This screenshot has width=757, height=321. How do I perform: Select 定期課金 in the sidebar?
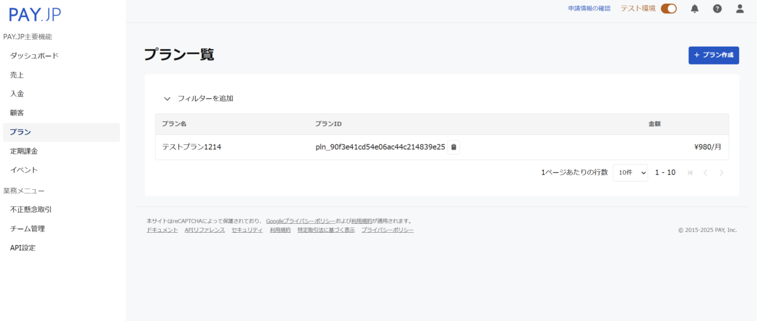[x=23, y=151]
